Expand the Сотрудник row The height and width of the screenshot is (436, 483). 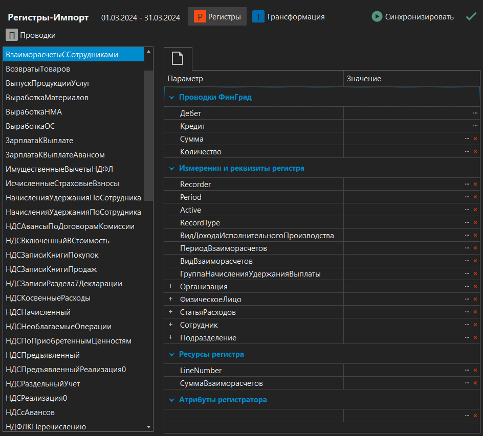(171, 325)
